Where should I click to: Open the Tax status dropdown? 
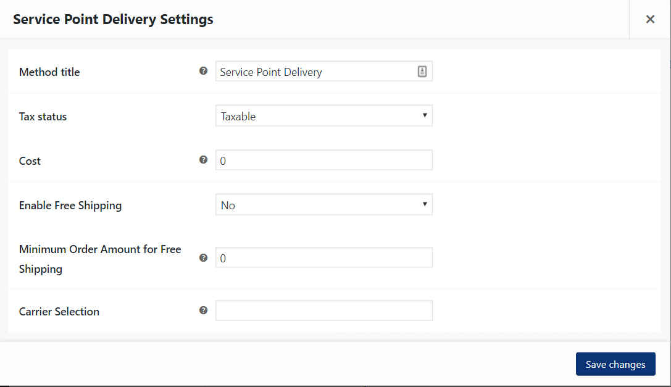click(324, 115)
